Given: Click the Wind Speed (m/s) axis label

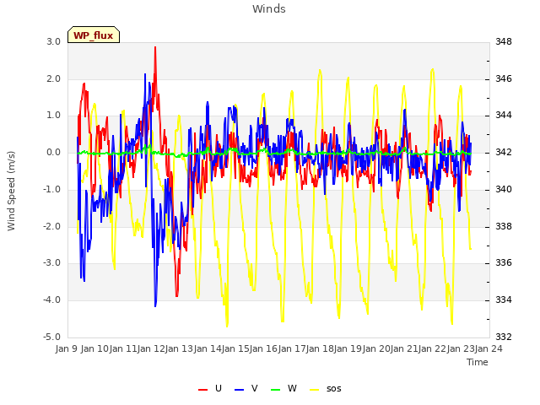Looking at the screenshot, I should (11, 191).
